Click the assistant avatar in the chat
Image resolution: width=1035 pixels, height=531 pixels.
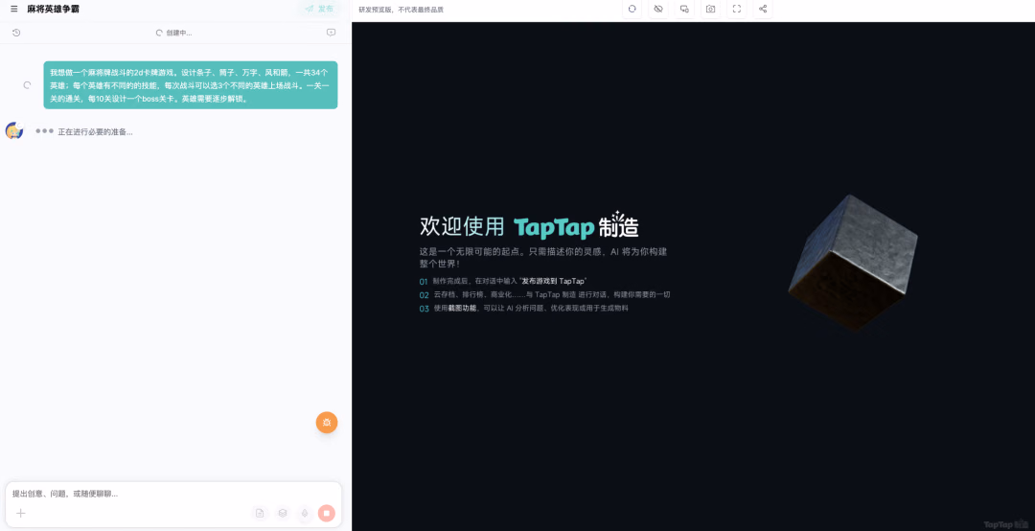pos(13,130)
